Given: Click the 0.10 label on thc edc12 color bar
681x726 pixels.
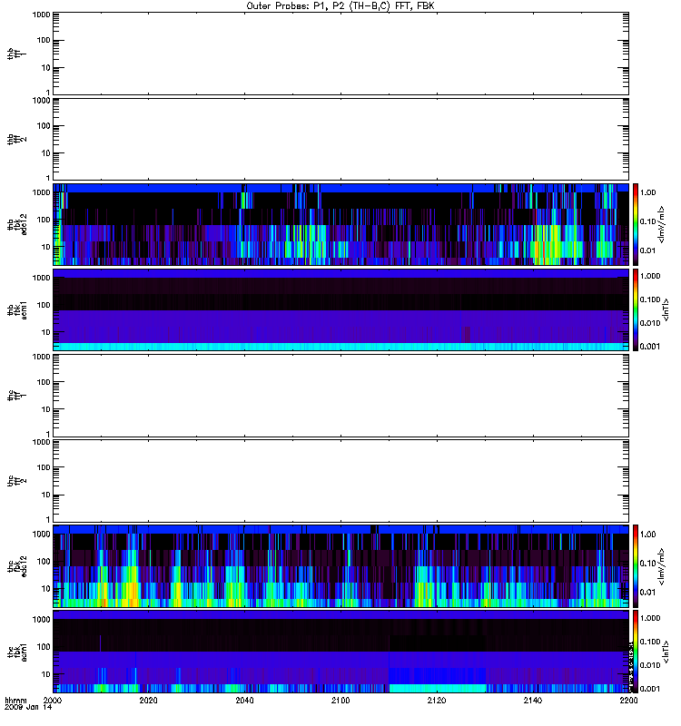Looking at the screenshot, I should (647, 563).
